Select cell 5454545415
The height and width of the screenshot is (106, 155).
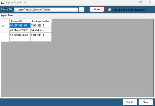41,30
